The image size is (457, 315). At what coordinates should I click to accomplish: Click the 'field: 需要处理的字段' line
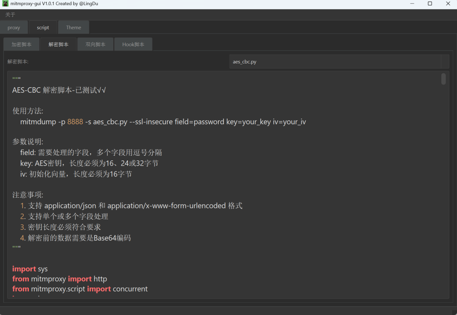[91, 152]
